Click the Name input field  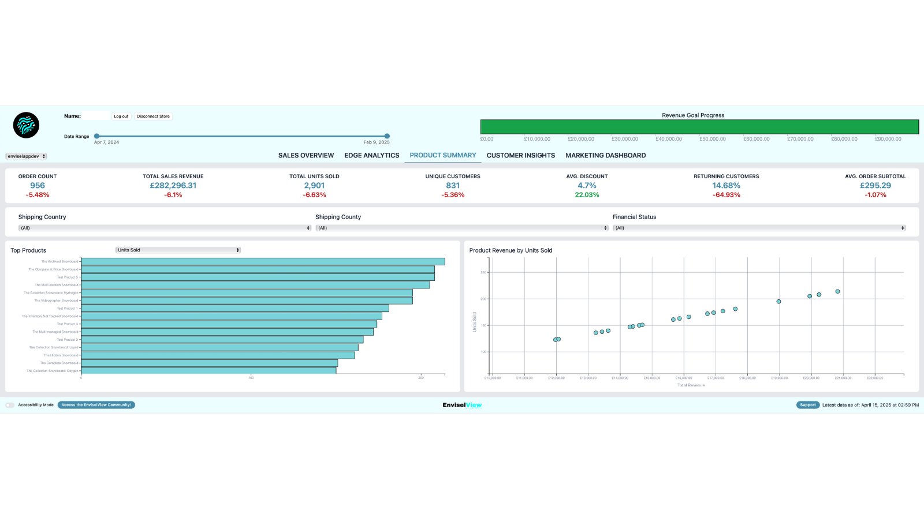click(96, 116)
